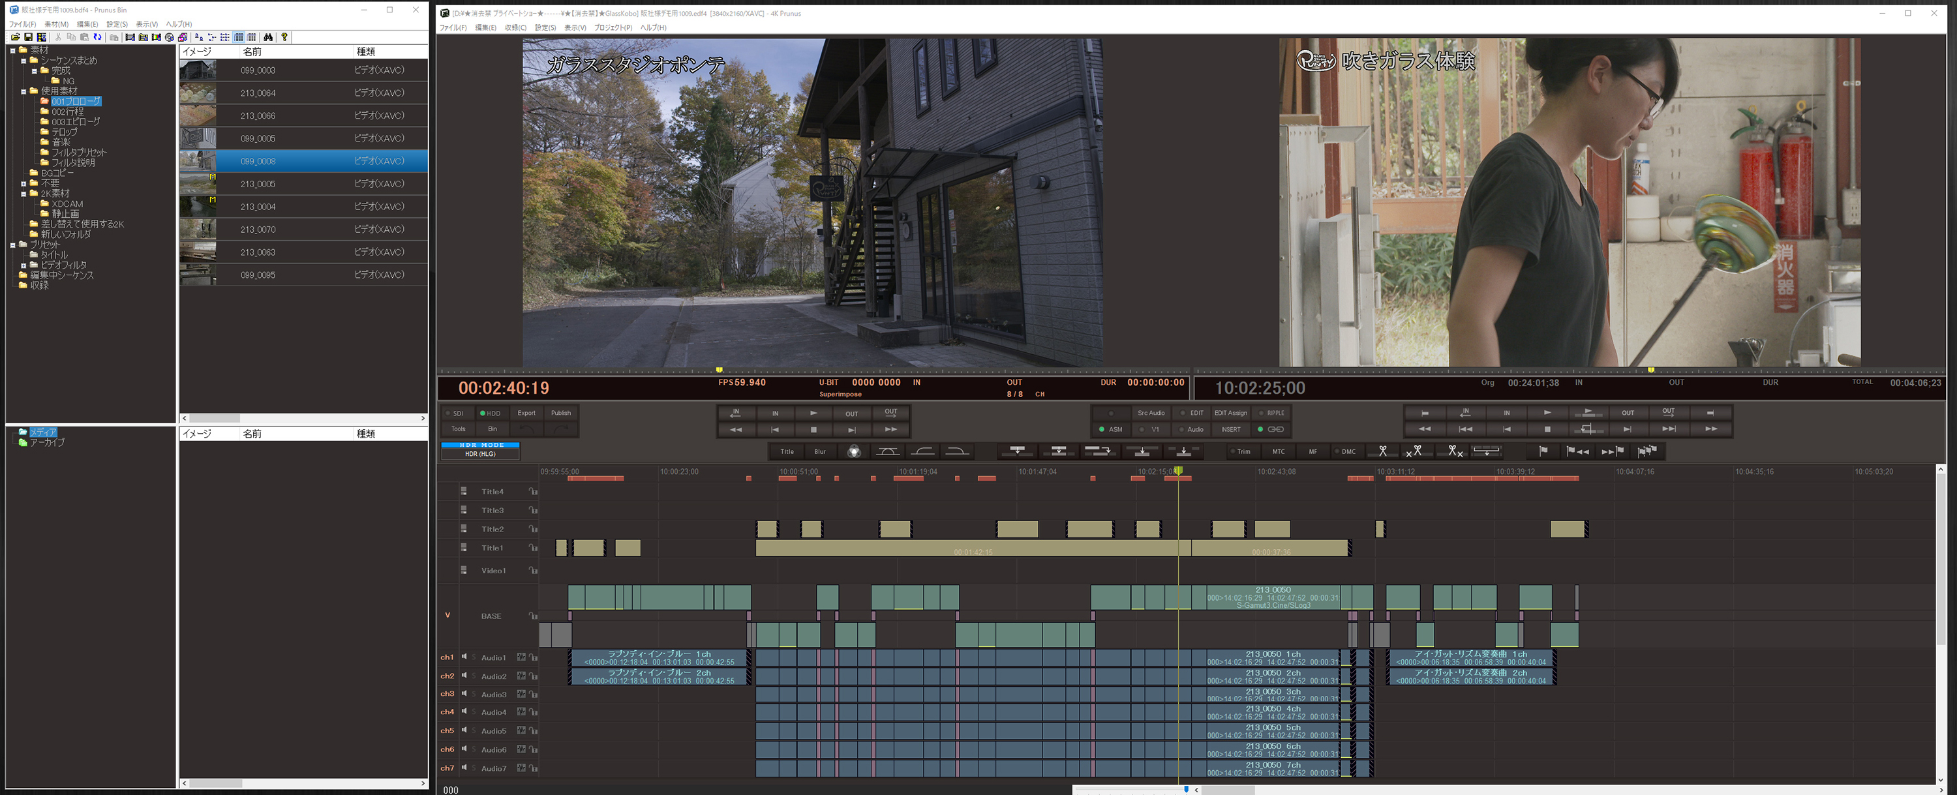Click the binoculars search icon in Bin toolbar
The image size is (1957, 795).
pos(268,37)
